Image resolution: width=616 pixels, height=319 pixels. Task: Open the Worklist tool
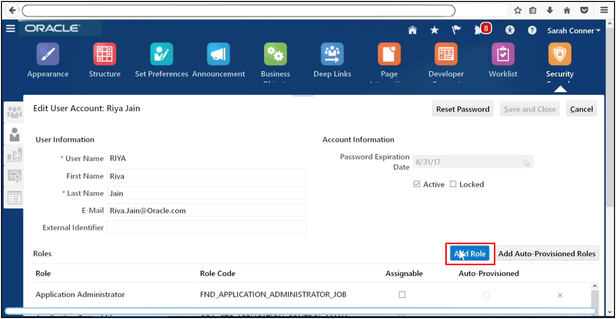pos(503,54)
